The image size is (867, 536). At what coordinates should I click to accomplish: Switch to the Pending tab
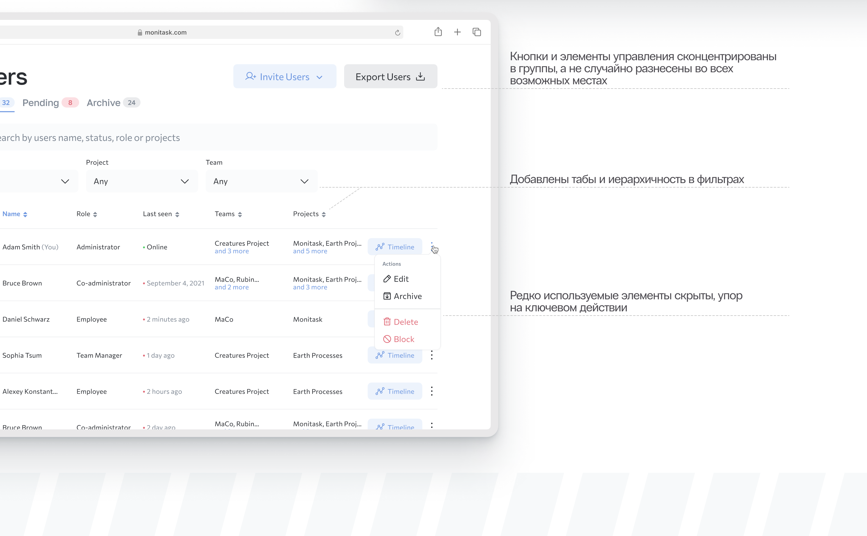coord(41,103)
